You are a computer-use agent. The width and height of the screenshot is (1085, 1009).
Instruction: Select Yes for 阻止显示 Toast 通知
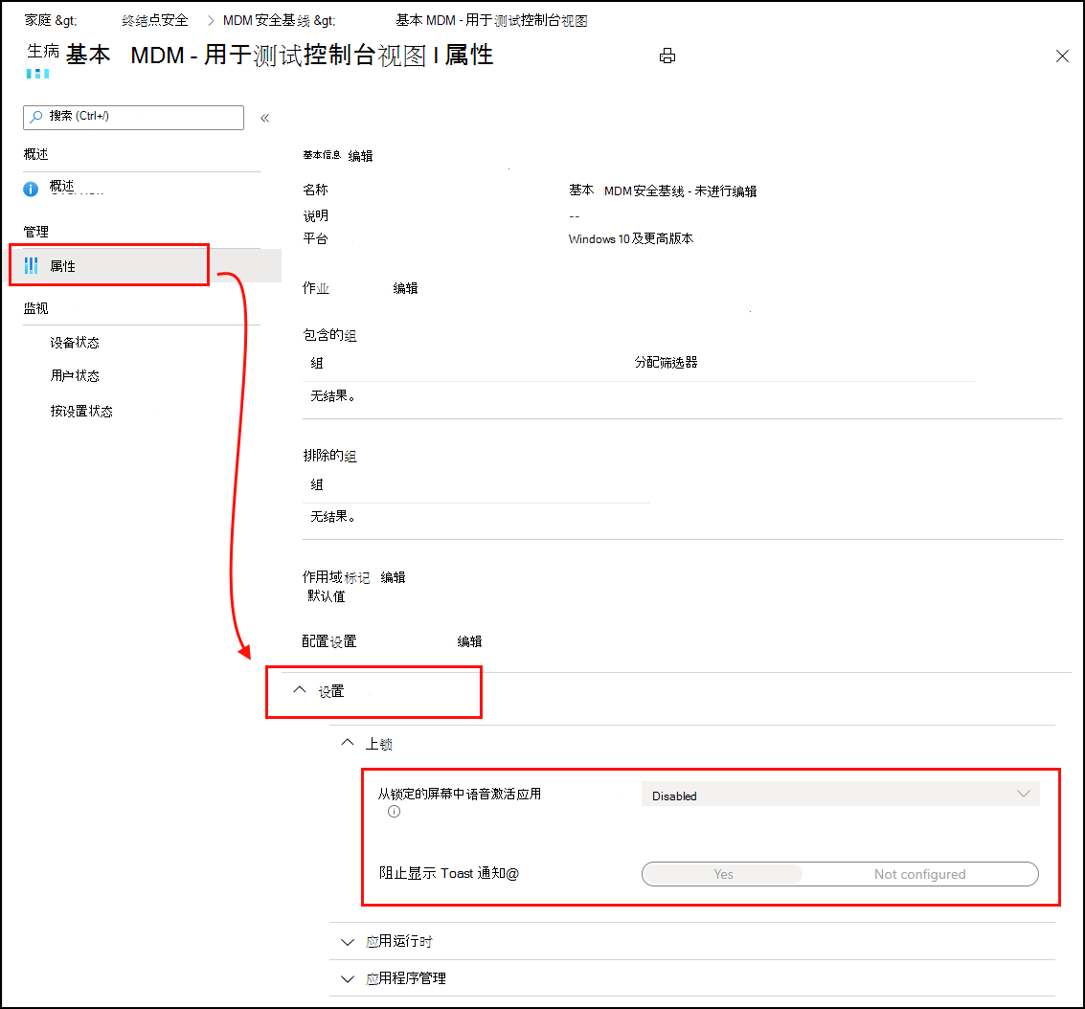click(723, 874)
